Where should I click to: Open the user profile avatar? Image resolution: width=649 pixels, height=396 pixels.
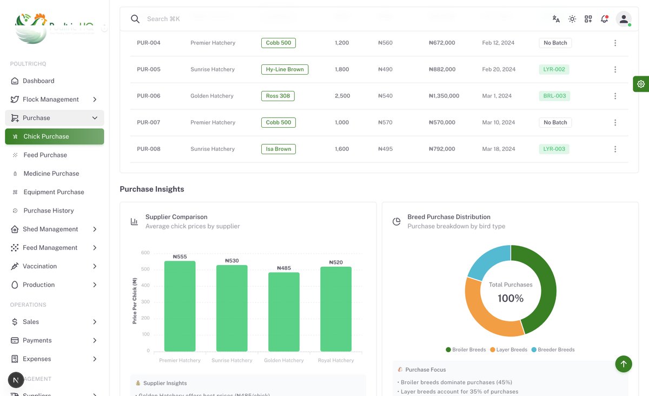coord(624,19)
